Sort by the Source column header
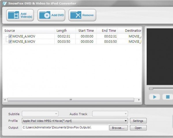Viewport: 173px width, 138px height. tap(29, 31)
